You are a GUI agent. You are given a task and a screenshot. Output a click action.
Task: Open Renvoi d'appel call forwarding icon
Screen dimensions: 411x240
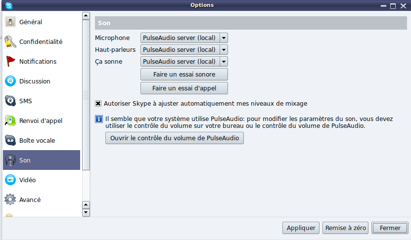click(10, 120)
